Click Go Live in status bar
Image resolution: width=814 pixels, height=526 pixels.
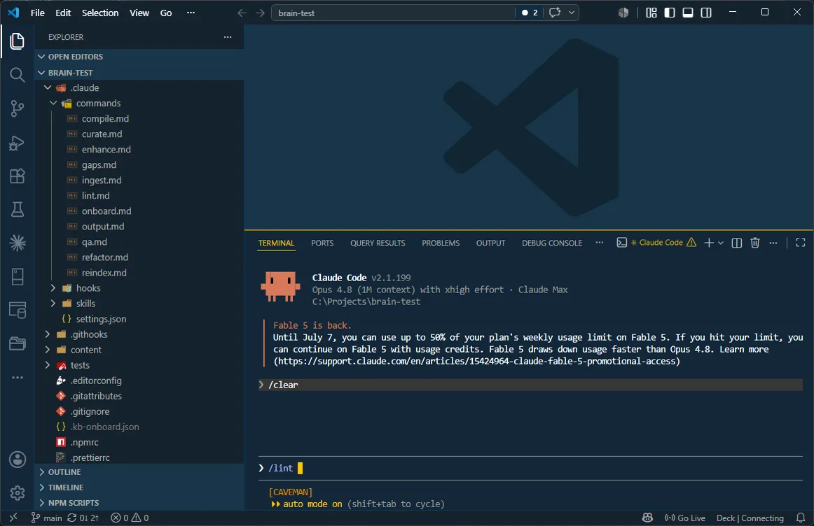pos(684,518)
